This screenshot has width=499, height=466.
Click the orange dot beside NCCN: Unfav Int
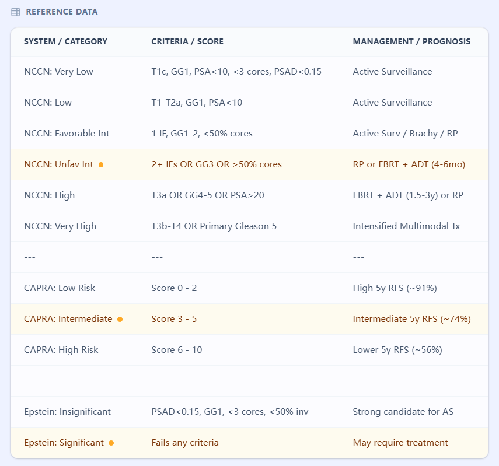tap(101, 165)
